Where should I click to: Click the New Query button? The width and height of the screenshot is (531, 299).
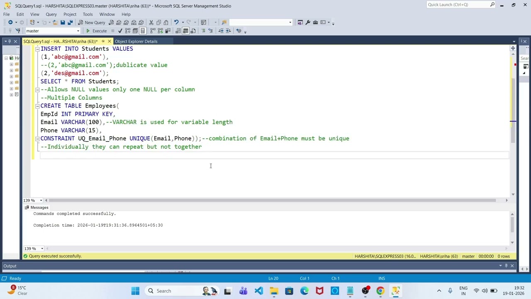tap(92, 22)
